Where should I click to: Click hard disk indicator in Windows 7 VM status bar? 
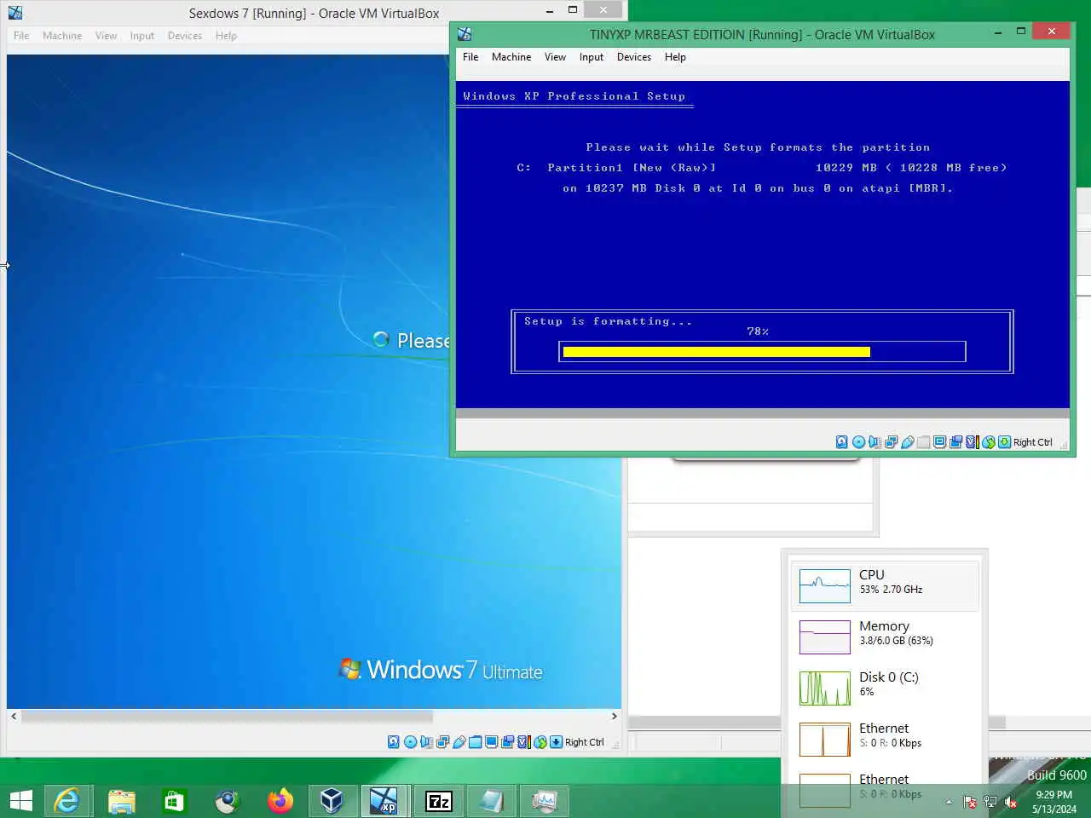tap(393, 742)
